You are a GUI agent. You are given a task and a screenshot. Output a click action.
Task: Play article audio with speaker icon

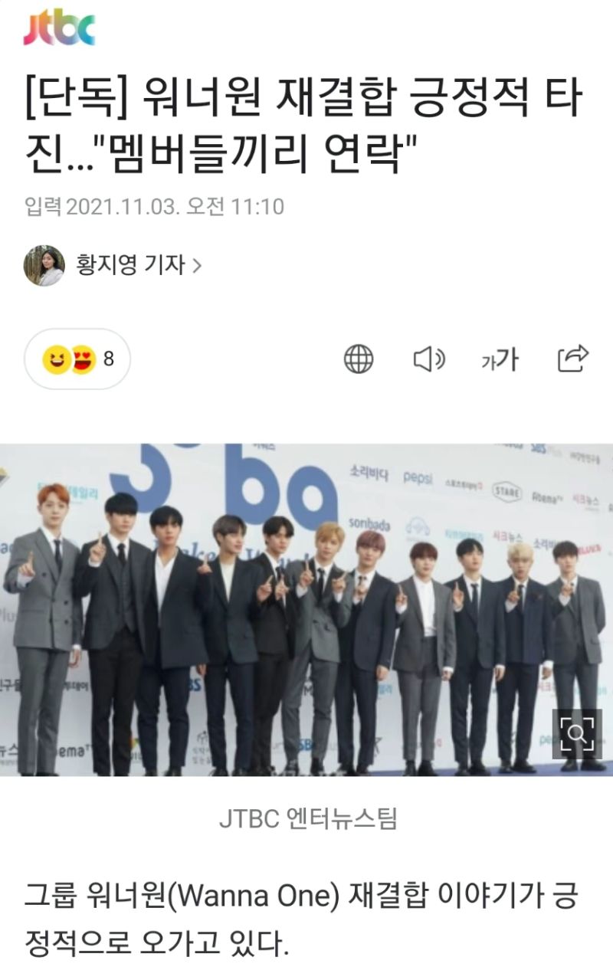(x=430, y=358)
